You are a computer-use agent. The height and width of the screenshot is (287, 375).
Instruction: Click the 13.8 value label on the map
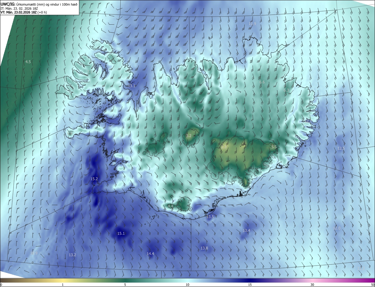[204, 248]
